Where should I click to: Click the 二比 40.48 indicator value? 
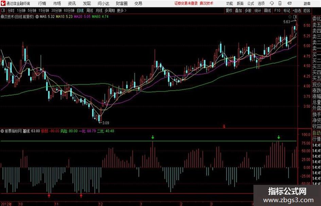pos(105,131)
